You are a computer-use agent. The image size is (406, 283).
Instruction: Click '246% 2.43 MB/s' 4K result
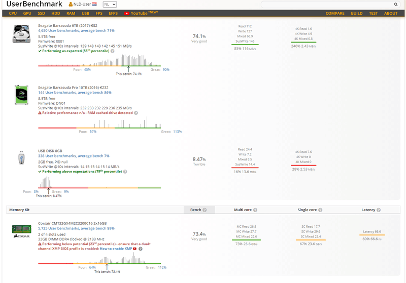303,46
